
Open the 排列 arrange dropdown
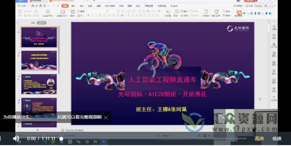click(184, 16)
